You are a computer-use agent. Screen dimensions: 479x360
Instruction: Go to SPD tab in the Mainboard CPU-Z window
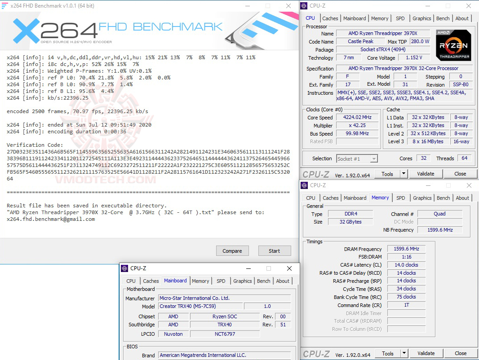point(221,281)
